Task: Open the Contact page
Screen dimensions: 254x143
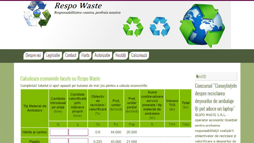Action: pos(70,55)
